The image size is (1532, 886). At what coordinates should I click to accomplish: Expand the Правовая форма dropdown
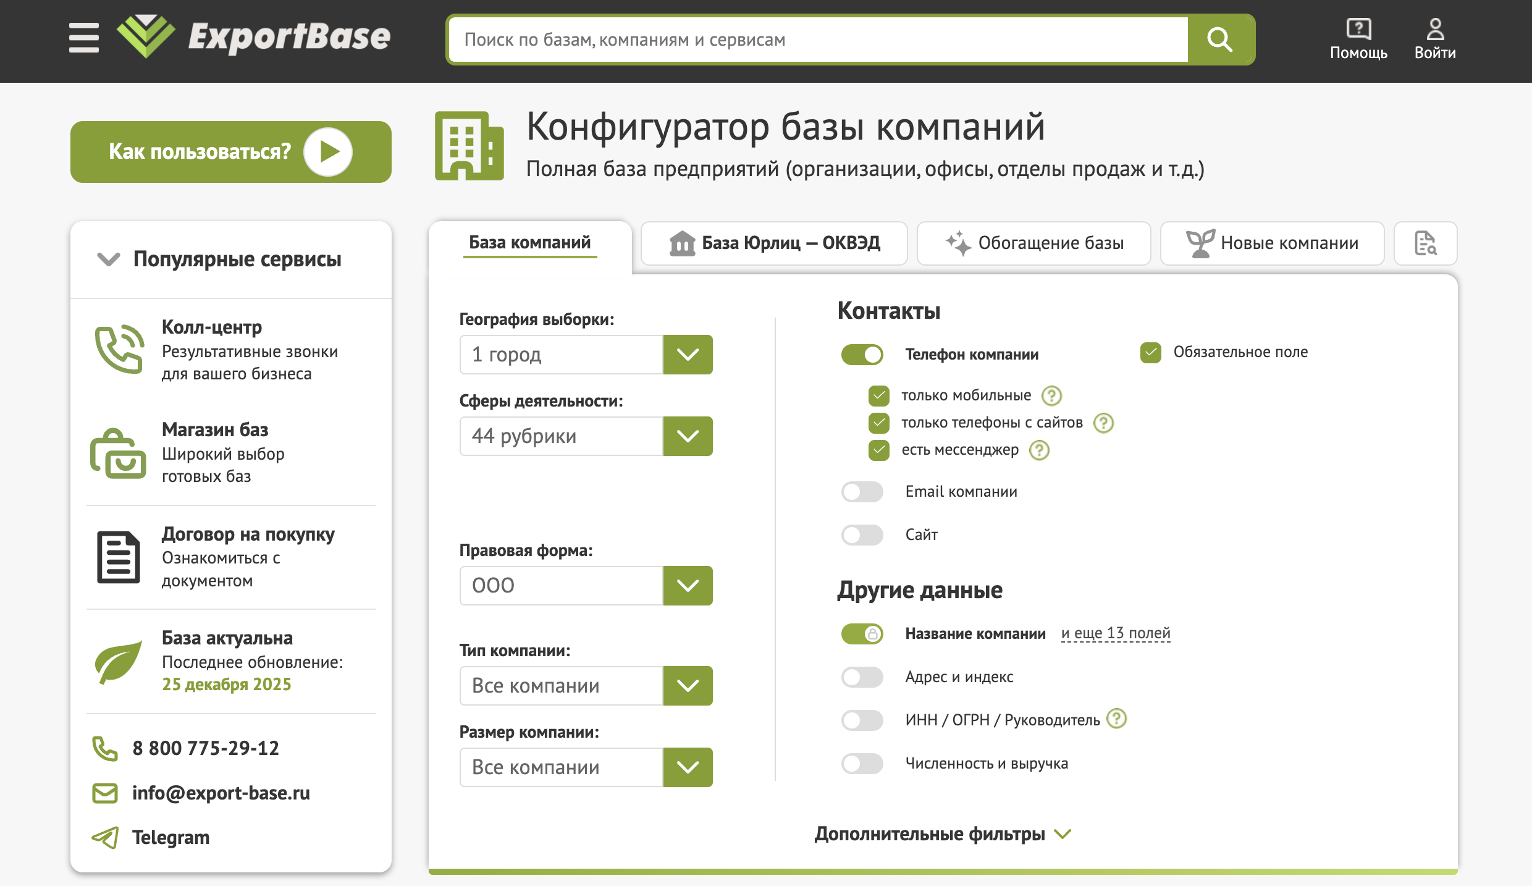tap(688, 586)
